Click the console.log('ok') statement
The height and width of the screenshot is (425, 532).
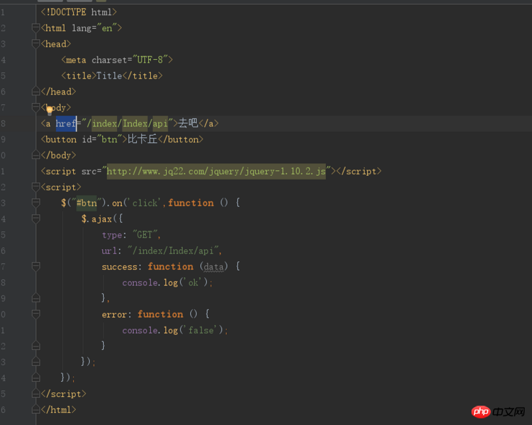pos(168,283)
